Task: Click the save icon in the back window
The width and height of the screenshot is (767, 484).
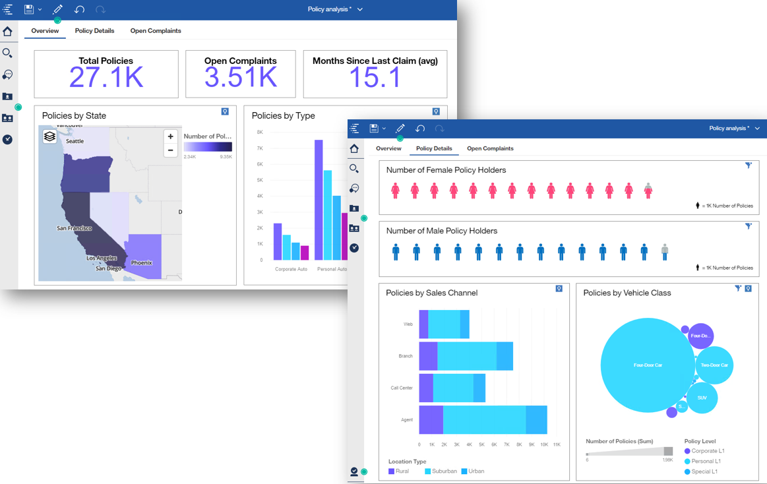Action: (29, 9)
